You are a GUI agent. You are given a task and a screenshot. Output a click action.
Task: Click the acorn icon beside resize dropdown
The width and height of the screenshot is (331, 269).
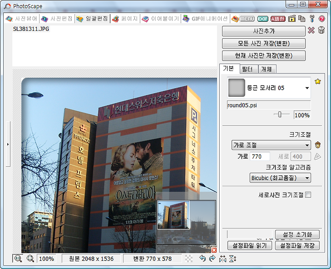coord(318,145)
